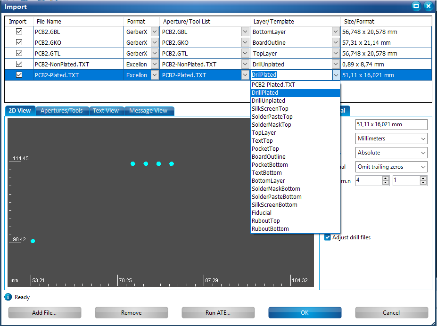This screenshot has width=437, height=326.
Task: Increase the first m.n digits spinner
Action: point(385,178)
